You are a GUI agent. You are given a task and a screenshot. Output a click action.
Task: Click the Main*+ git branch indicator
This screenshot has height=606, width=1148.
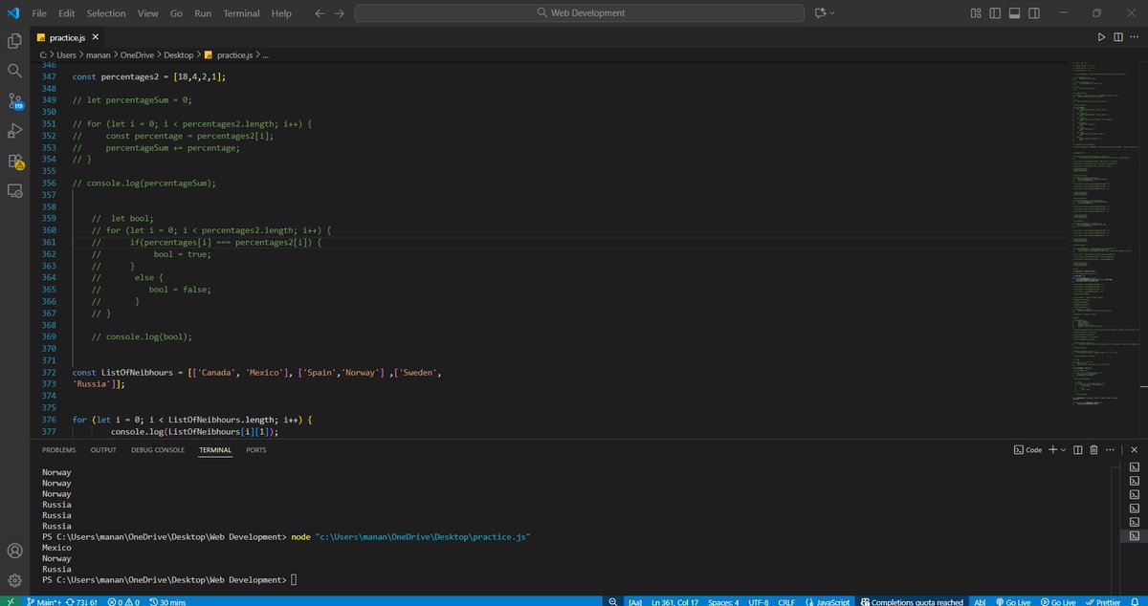pyautogui.click(x=42, y=601)
